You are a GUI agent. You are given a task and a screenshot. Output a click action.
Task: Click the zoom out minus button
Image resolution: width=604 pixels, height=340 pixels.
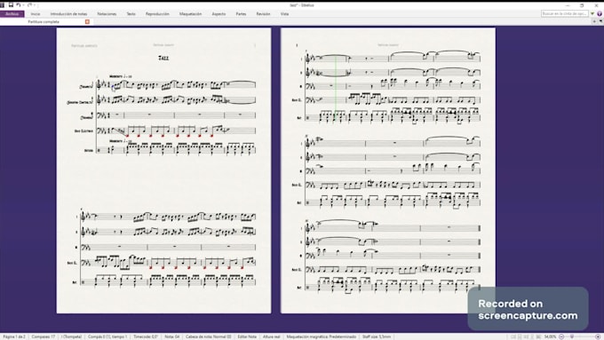561,336
